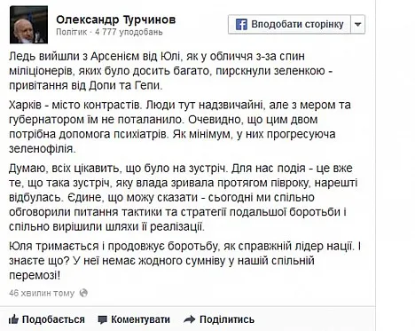
Task: Click the comment bubble icon
Action: 102,319
